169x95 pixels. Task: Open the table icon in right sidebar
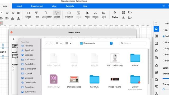[156, 72]
